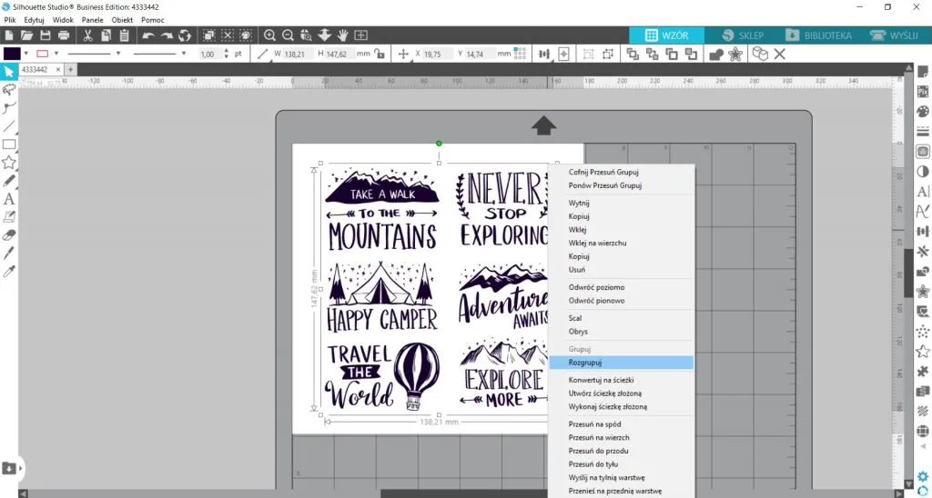Click the green rotation handle

point(439,143)
